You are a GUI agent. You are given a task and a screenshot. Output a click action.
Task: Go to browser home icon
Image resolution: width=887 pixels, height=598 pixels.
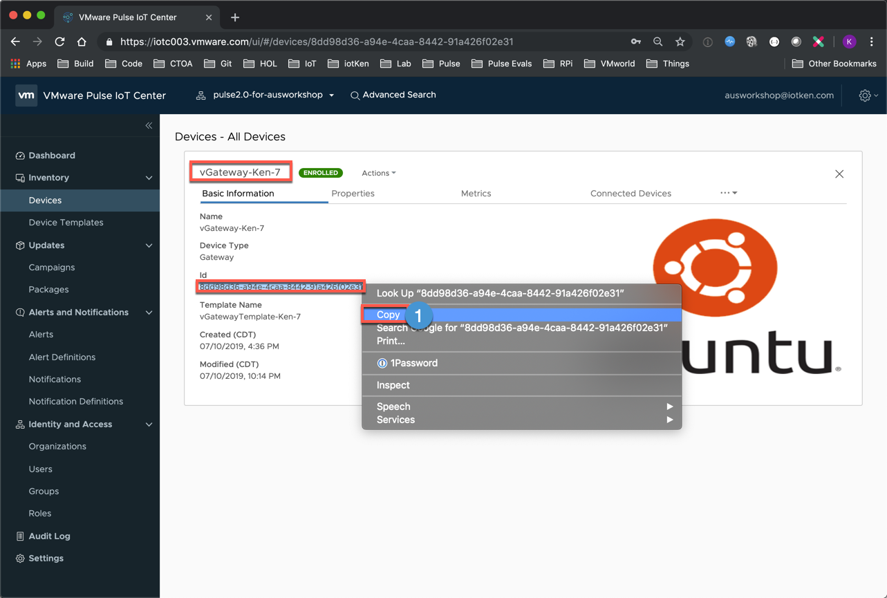(82, 41)
